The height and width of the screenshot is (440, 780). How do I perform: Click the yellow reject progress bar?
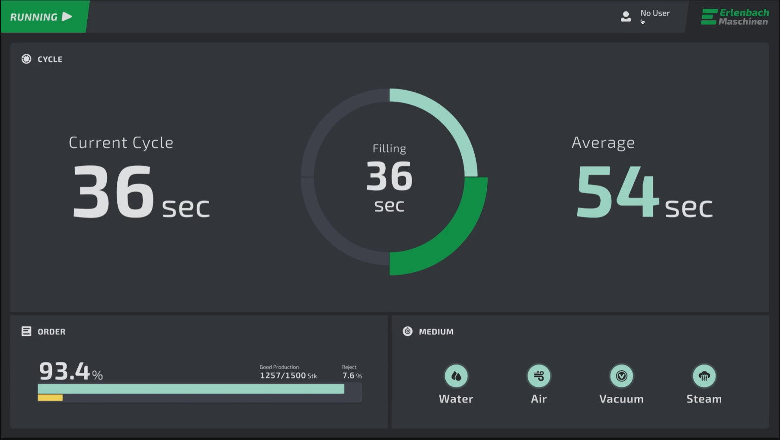pos(50,398)
